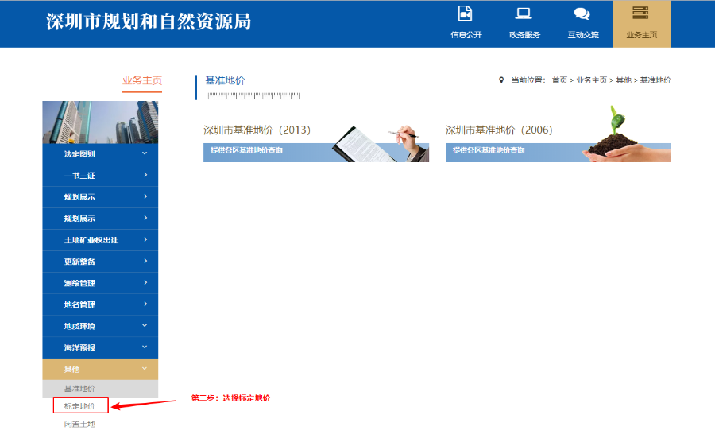Open the 更新整备 sidebar menu item
Screen dimensions: 715x446
tap(80, 262)
